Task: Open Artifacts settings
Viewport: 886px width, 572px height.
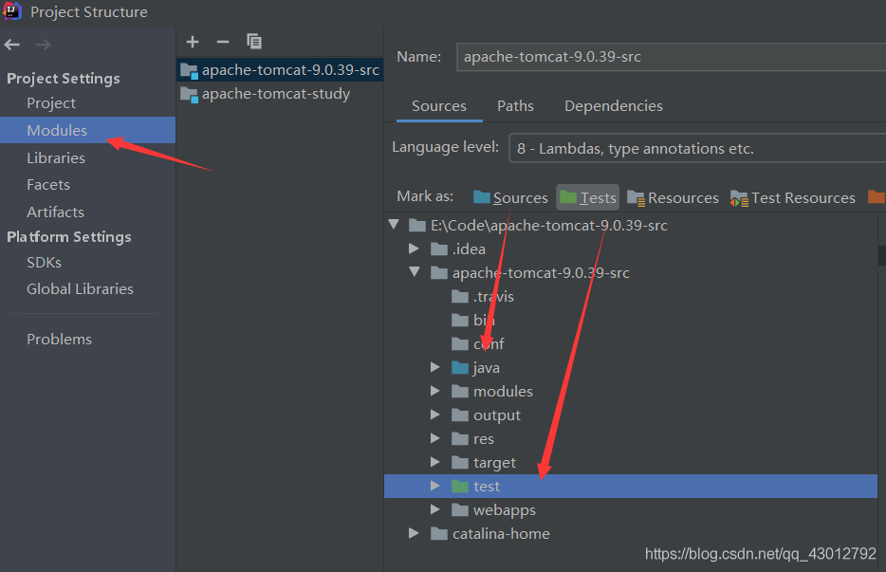Action: click(x=55, y=212)
